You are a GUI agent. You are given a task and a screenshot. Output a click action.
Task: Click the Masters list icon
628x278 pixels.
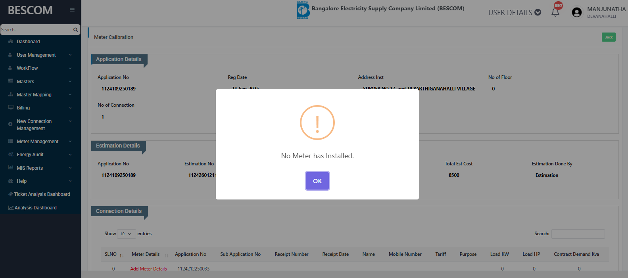click(x=11, y=81)
